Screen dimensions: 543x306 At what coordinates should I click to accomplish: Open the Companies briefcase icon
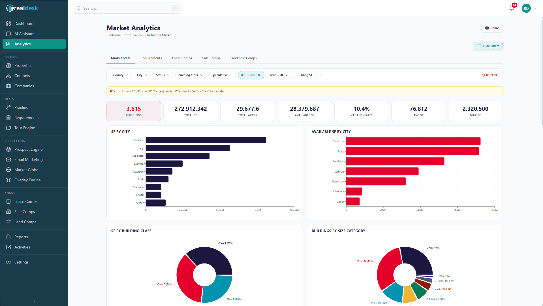point(8,86)
